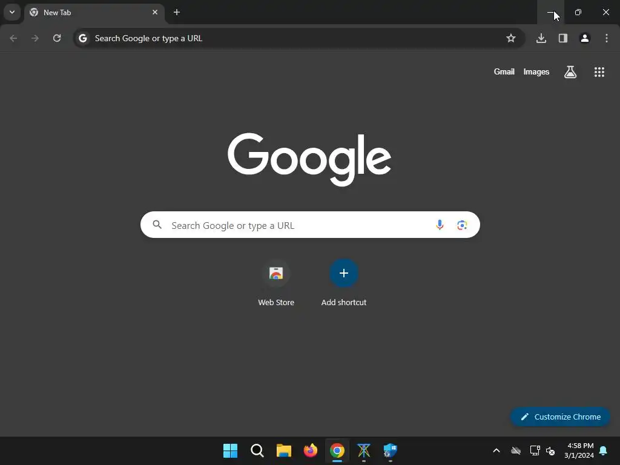
Task: Open Chrome three-dot menu
Action: click(607, 38)
